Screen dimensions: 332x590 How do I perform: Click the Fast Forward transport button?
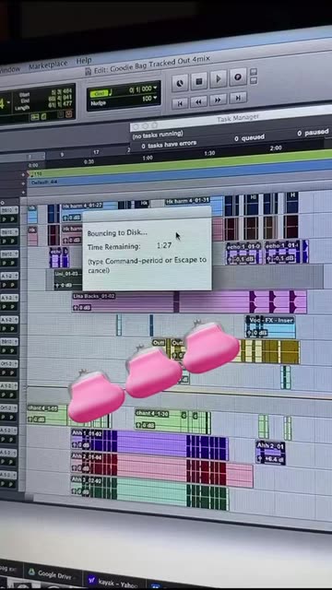(219, 100)
